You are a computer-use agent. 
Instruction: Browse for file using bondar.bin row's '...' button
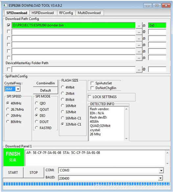tap(139, 26)
